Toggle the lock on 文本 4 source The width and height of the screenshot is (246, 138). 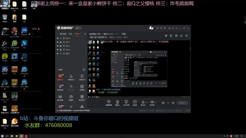point(61,38)
